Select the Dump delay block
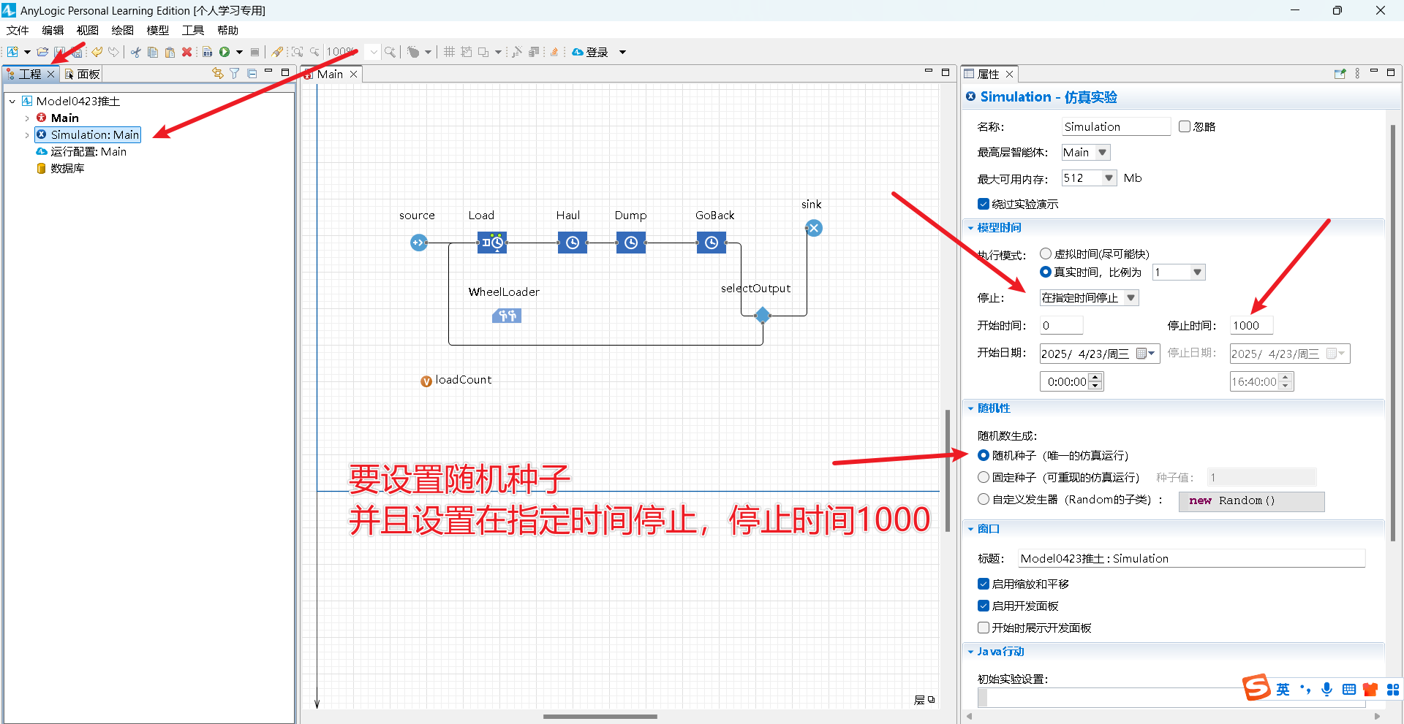 point(631,243)
